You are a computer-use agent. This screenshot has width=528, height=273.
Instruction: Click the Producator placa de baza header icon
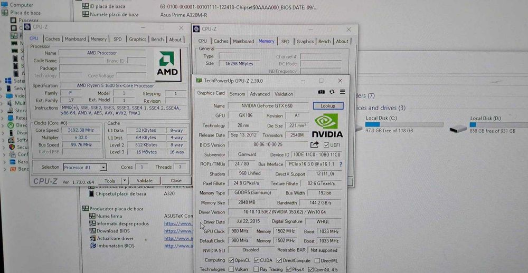(x=86, y=209)
